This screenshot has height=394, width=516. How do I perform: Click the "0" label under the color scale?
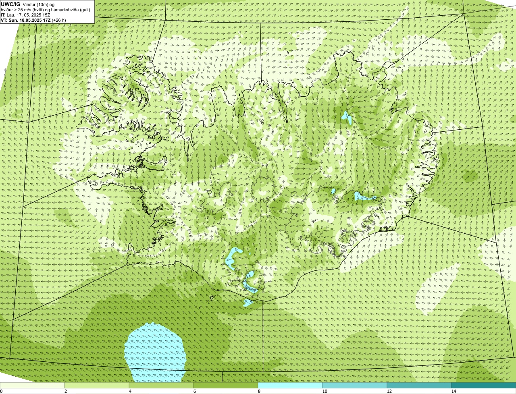pyautogui.click(x=1, y=391)
